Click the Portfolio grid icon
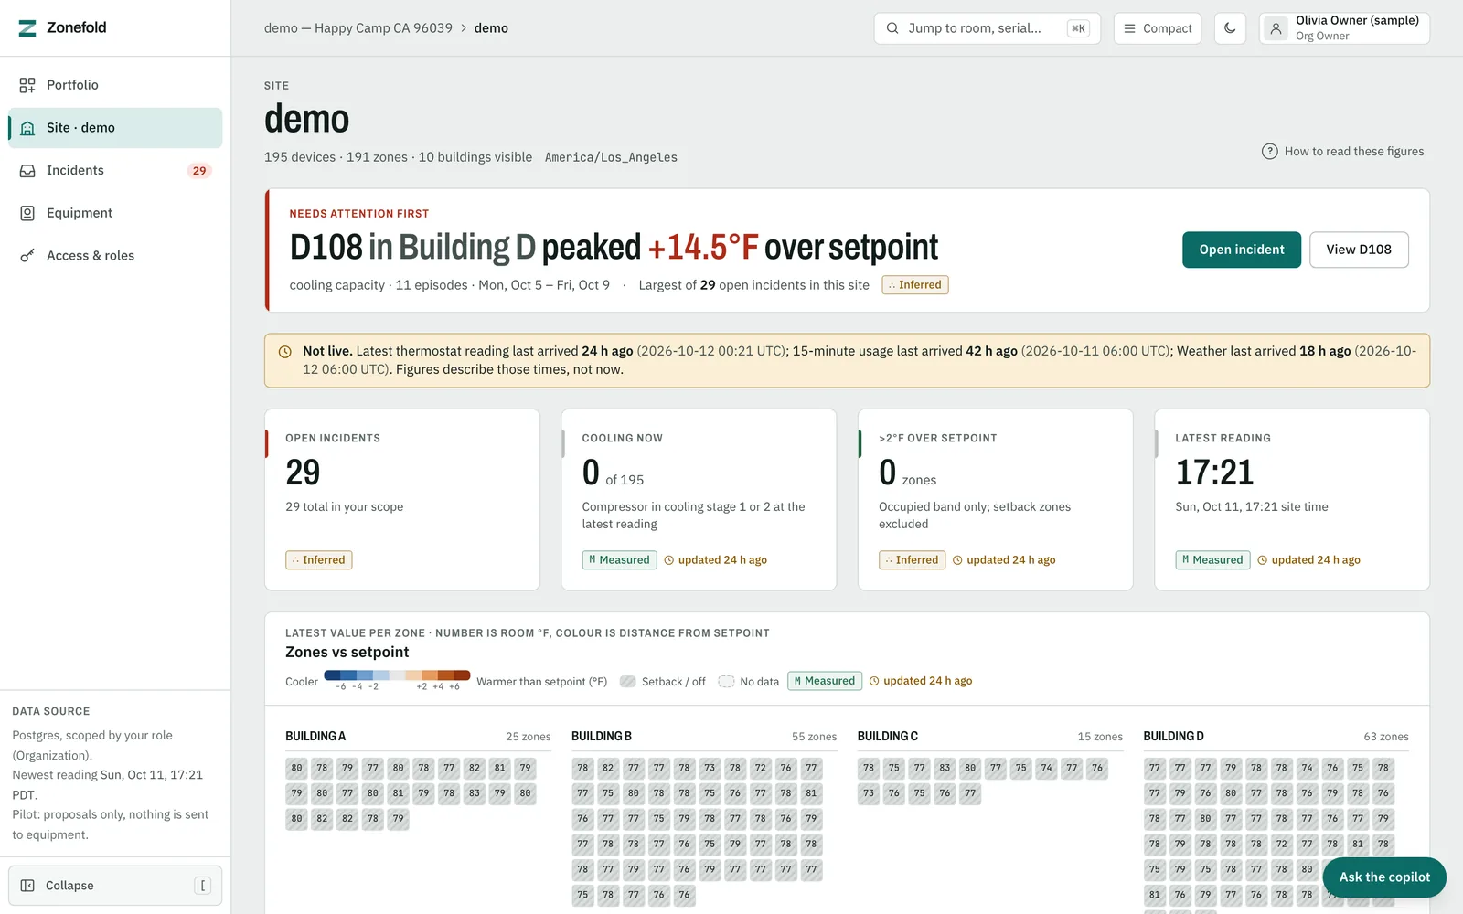This screenshot has height=914, width=1463. (x=27, y=85)
